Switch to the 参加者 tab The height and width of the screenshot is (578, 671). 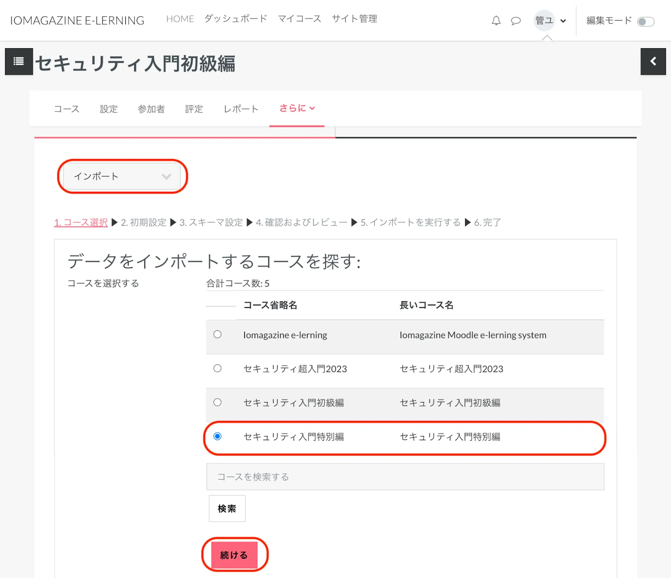[x=151, y=109]
